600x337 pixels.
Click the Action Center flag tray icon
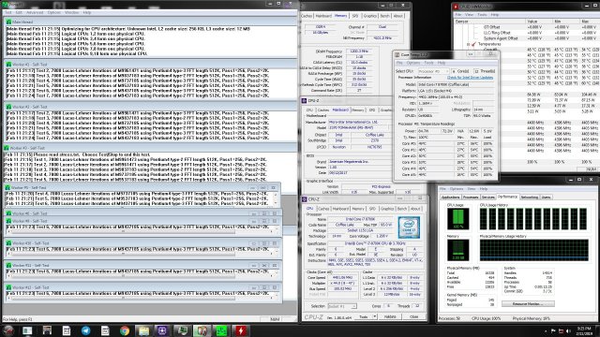point(553,330)
